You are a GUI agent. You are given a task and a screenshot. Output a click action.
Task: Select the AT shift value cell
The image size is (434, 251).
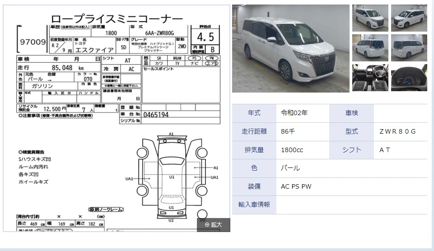pos(401,150)
